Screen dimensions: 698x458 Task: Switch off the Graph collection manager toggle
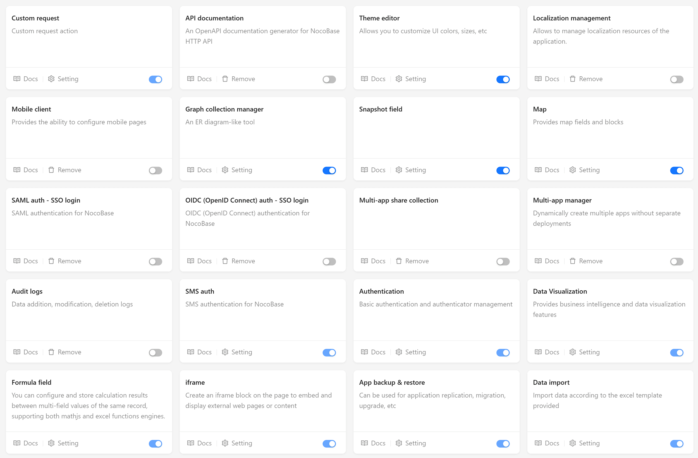pos(329,170)
